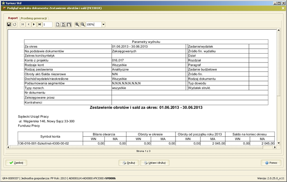The width and height of the screenshot is (287, 182).
Task: Click the horizontal scrollbar right arrow
Action: [275, 147]
